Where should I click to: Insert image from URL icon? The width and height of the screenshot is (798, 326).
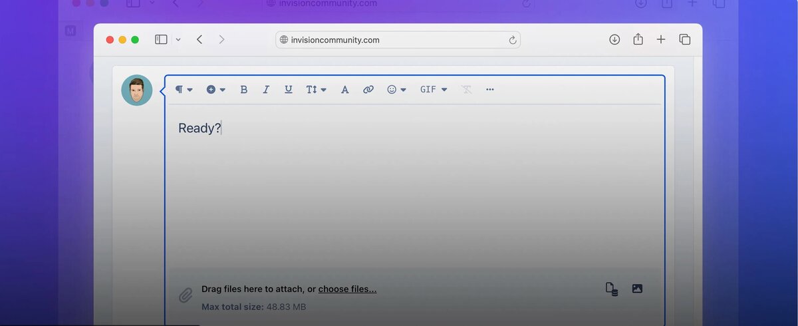pos(637,289)
